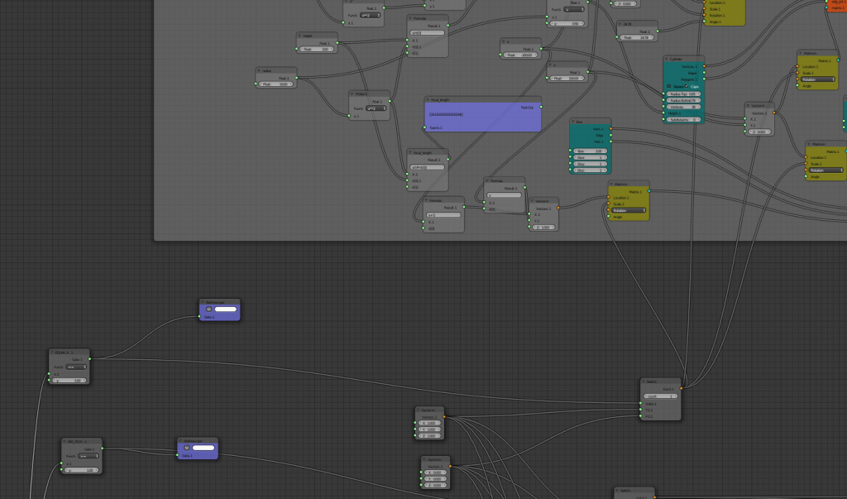Click the Cylinder Vertices output socket
Image resolution: width=847 pixels, height=499 pixels.
(705, 66)
